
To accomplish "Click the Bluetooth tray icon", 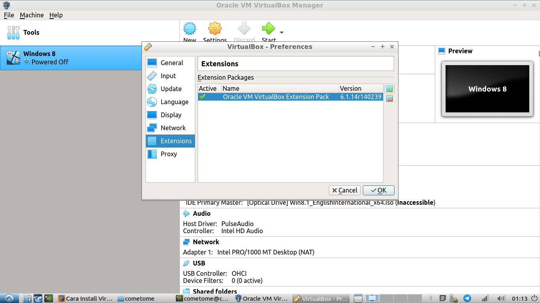I will pyautogui.click(x=431, y=299).
